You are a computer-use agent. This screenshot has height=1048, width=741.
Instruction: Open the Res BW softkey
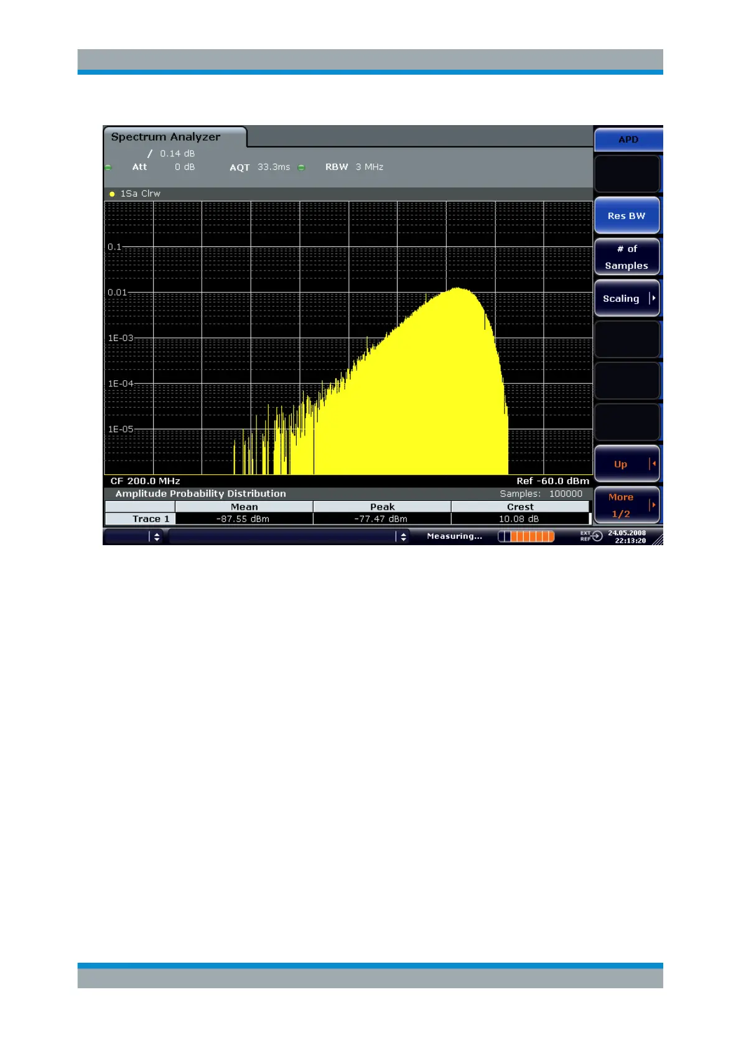[x=627, y=216]
